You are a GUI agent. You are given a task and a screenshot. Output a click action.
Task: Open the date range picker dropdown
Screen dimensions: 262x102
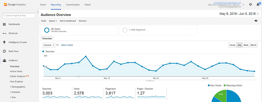tap(257, 14)
